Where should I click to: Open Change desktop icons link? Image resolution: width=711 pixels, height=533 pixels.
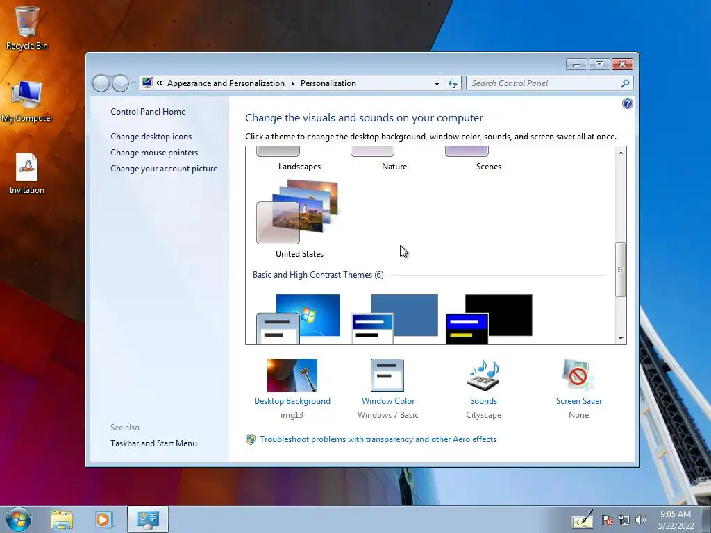pos(151,137)
